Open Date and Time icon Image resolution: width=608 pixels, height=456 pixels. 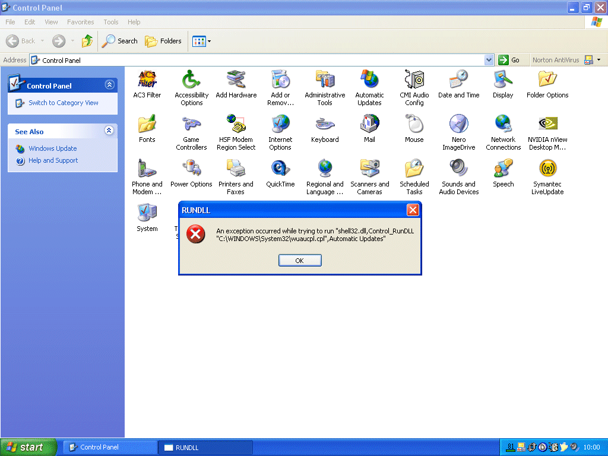pos(459,80)
